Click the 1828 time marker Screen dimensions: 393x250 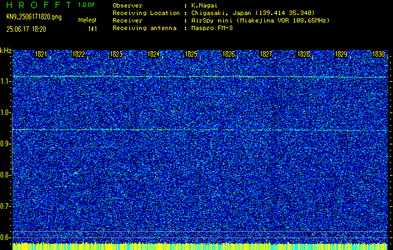pos(304,54)
